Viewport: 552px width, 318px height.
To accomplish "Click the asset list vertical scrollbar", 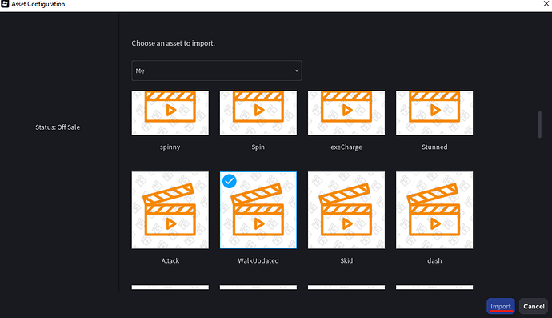I will pos(540,124).
